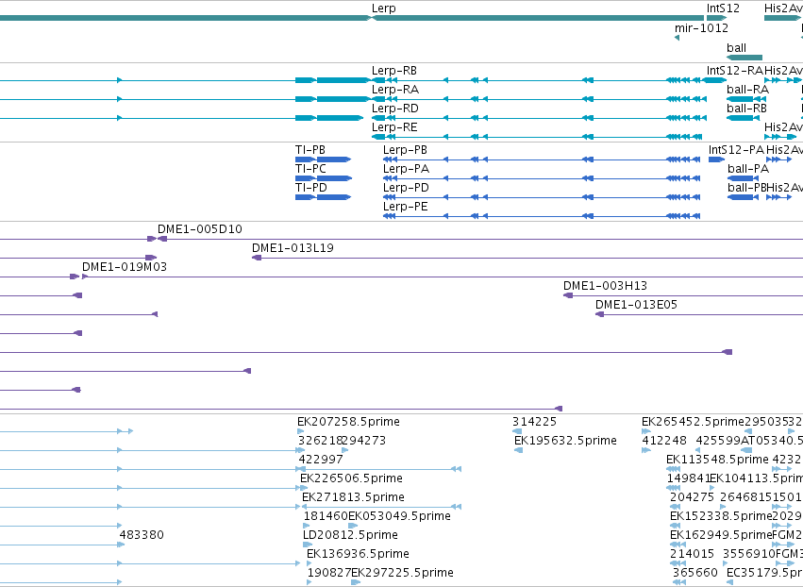The height and width of the screenshot is (587, 803).
Task: Open the EK113548.5prime EST label
Action: point(717,460)
